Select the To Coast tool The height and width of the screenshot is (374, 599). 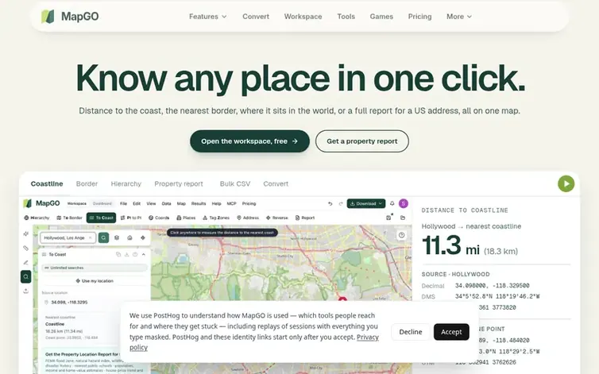pyautogui.click(x=101, y=218)
